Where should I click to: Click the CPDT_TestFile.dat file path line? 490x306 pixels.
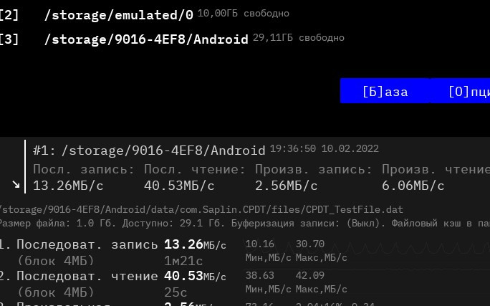[x=201, y=209]
